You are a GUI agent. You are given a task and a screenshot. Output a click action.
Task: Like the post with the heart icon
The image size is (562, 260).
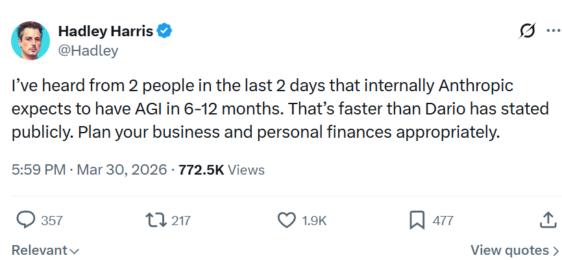[x=287, y=221]
